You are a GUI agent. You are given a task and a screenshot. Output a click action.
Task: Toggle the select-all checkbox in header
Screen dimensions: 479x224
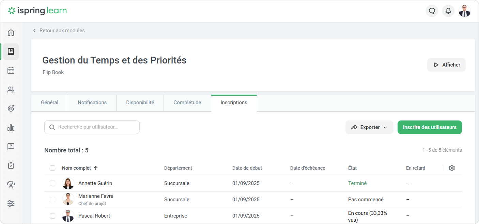point(52,168)
